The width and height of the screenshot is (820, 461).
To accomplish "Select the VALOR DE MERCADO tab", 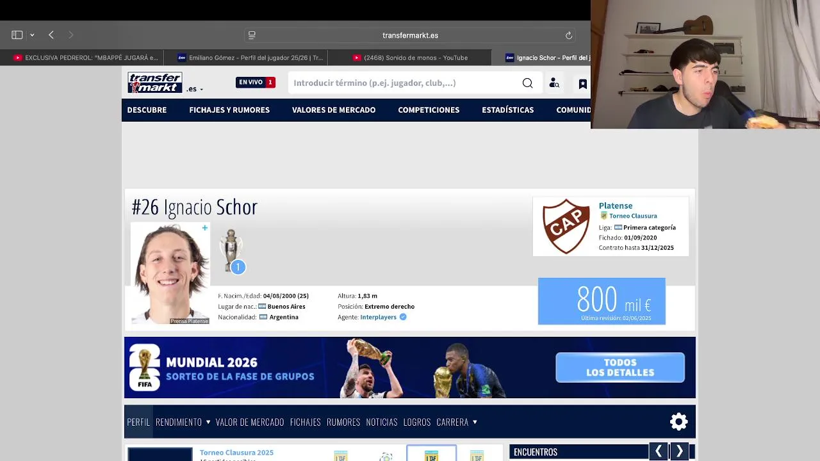I will click(x=250, y=422).
